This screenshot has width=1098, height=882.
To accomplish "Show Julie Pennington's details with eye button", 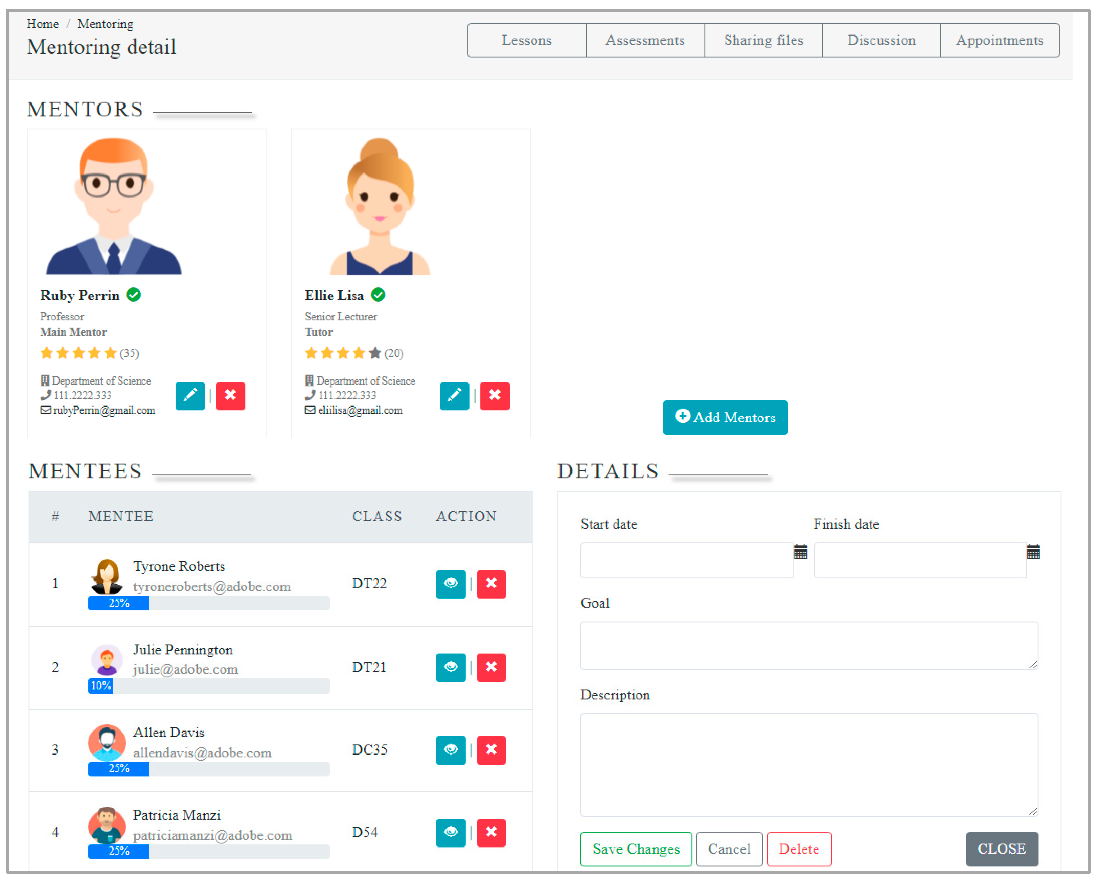I will coord(451,667).
